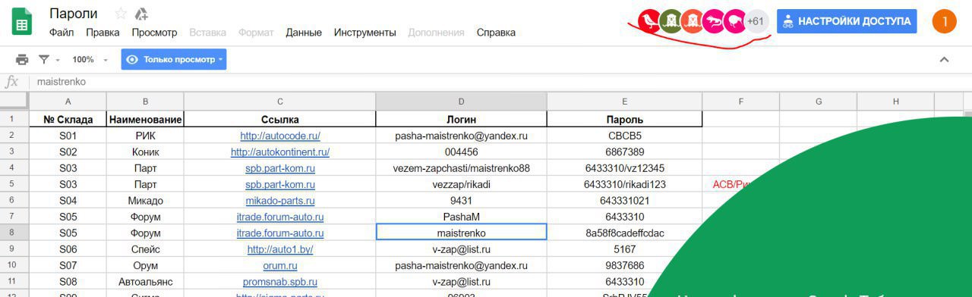Click the green Google Sheets logo
Viewport: 972px width, 297px height.
point(21,21)
